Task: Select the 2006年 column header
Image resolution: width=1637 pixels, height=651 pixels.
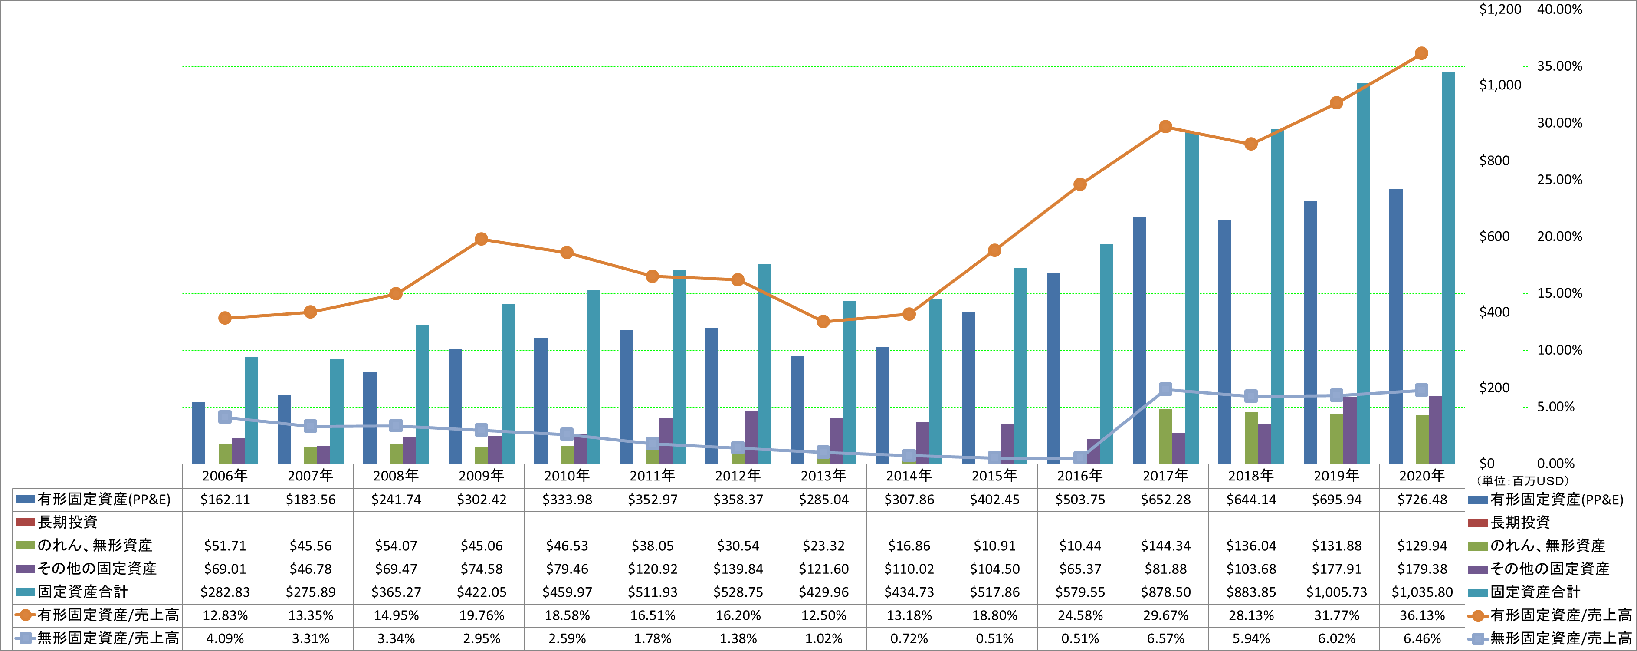Action: pos(225,476)
